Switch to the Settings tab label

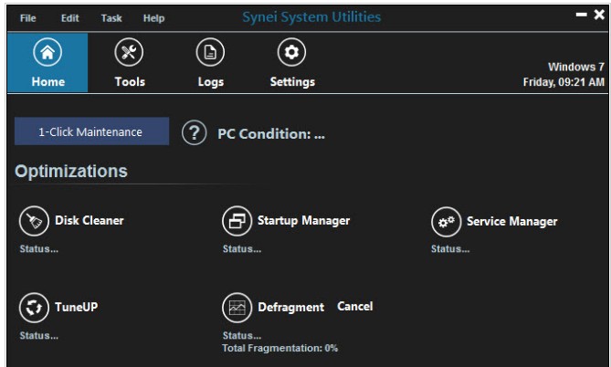292,82
